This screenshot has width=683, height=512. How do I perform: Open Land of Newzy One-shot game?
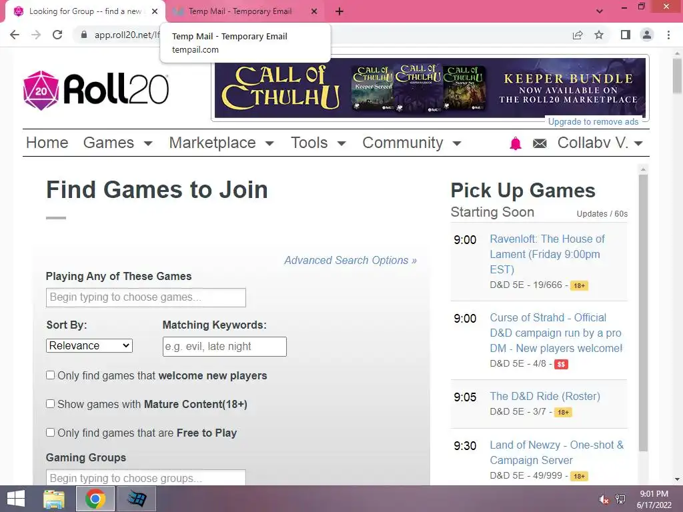tap(557, 453)
